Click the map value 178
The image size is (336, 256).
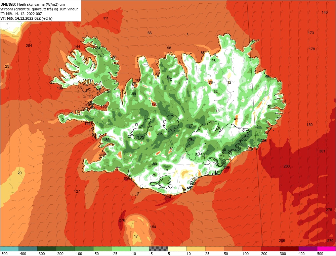pyautogui.click(x=312, y=49)
